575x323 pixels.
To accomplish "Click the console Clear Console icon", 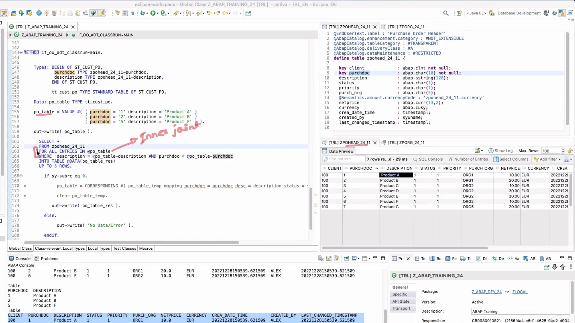I will tap(321, 258).
